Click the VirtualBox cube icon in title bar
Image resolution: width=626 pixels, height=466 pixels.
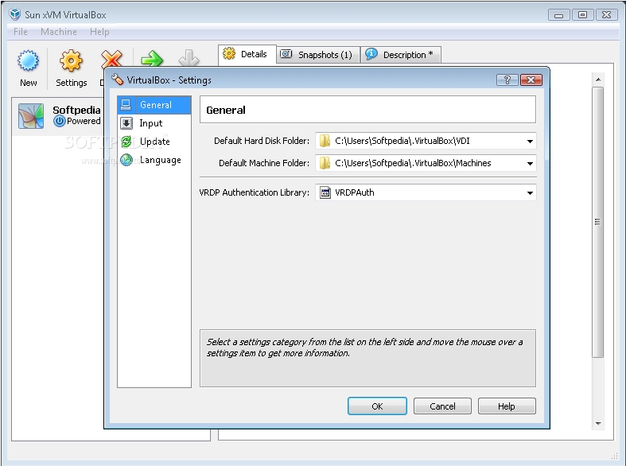15,14
